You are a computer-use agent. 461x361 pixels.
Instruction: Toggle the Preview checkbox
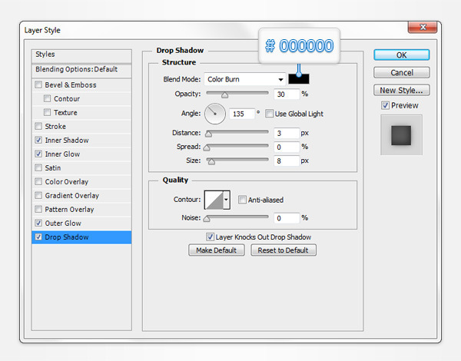coord(386,105)
